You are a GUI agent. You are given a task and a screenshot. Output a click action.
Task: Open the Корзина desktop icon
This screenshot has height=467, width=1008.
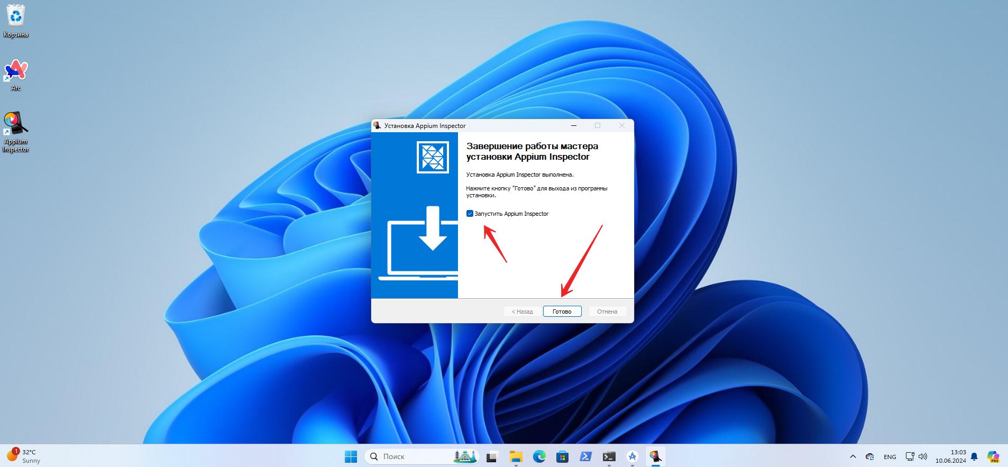pos(16,21)
